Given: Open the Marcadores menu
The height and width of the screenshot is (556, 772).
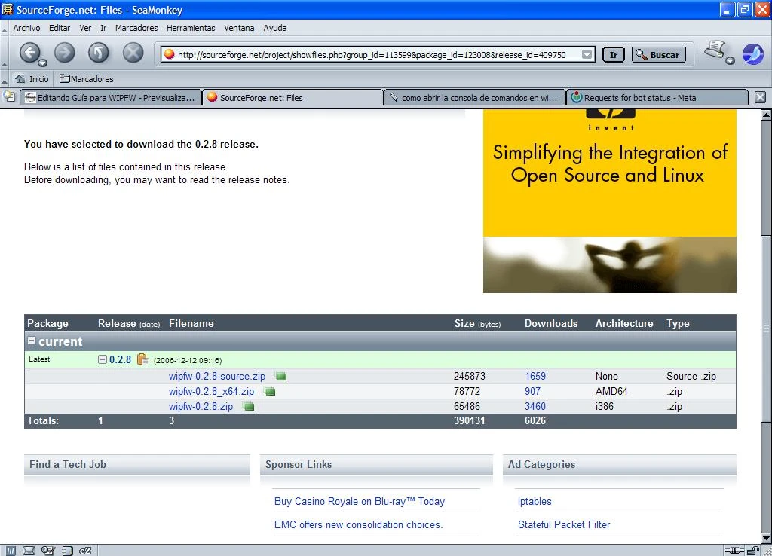Looking at the screenshot, I should pyautogui.click(x=136, y=28).
